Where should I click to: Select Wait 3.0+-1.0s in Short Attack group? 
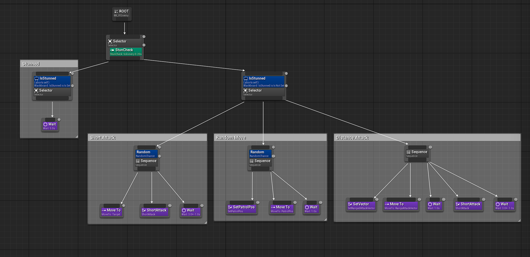click(x=191, y=212)
